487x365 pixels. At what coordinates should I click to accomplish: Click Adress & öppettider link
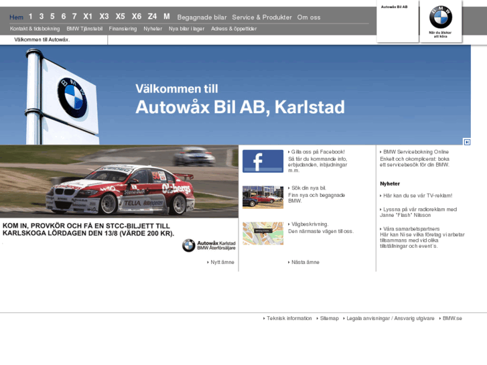234,29
